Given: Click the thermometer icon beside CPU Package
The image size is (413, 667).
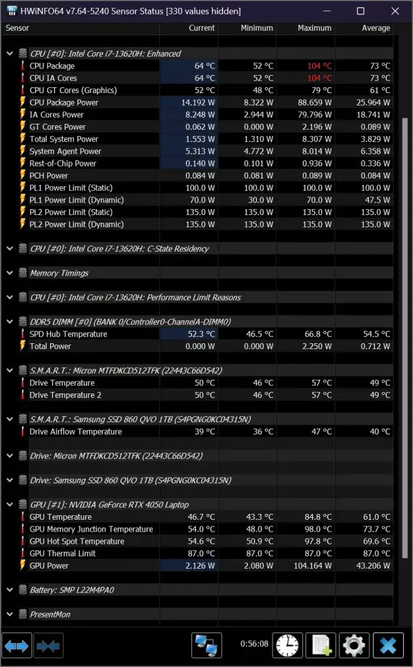Looking at the screenshot, I should click(23, 66).
